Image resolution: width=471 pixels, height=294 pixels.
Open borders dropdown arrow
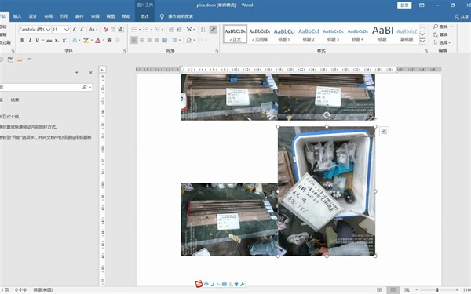[206, 40]
